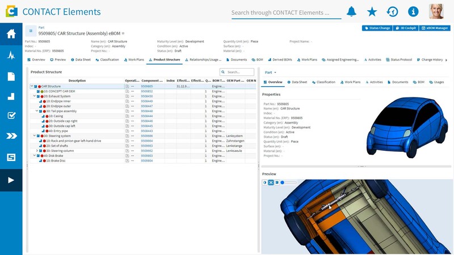
Task: Open the Part dropdown in right panel
Action: coord(271,73)
